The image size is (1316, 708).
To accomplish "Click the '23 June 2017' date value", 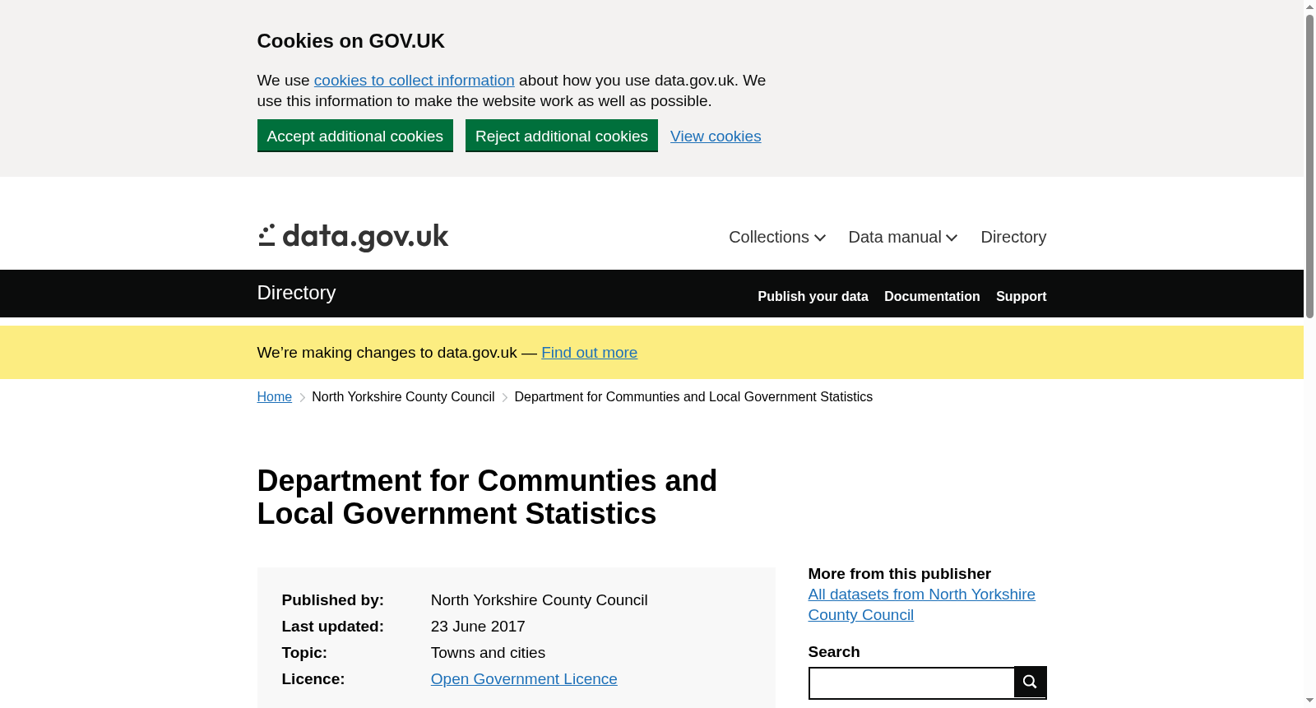I will (x=478, y=627).
